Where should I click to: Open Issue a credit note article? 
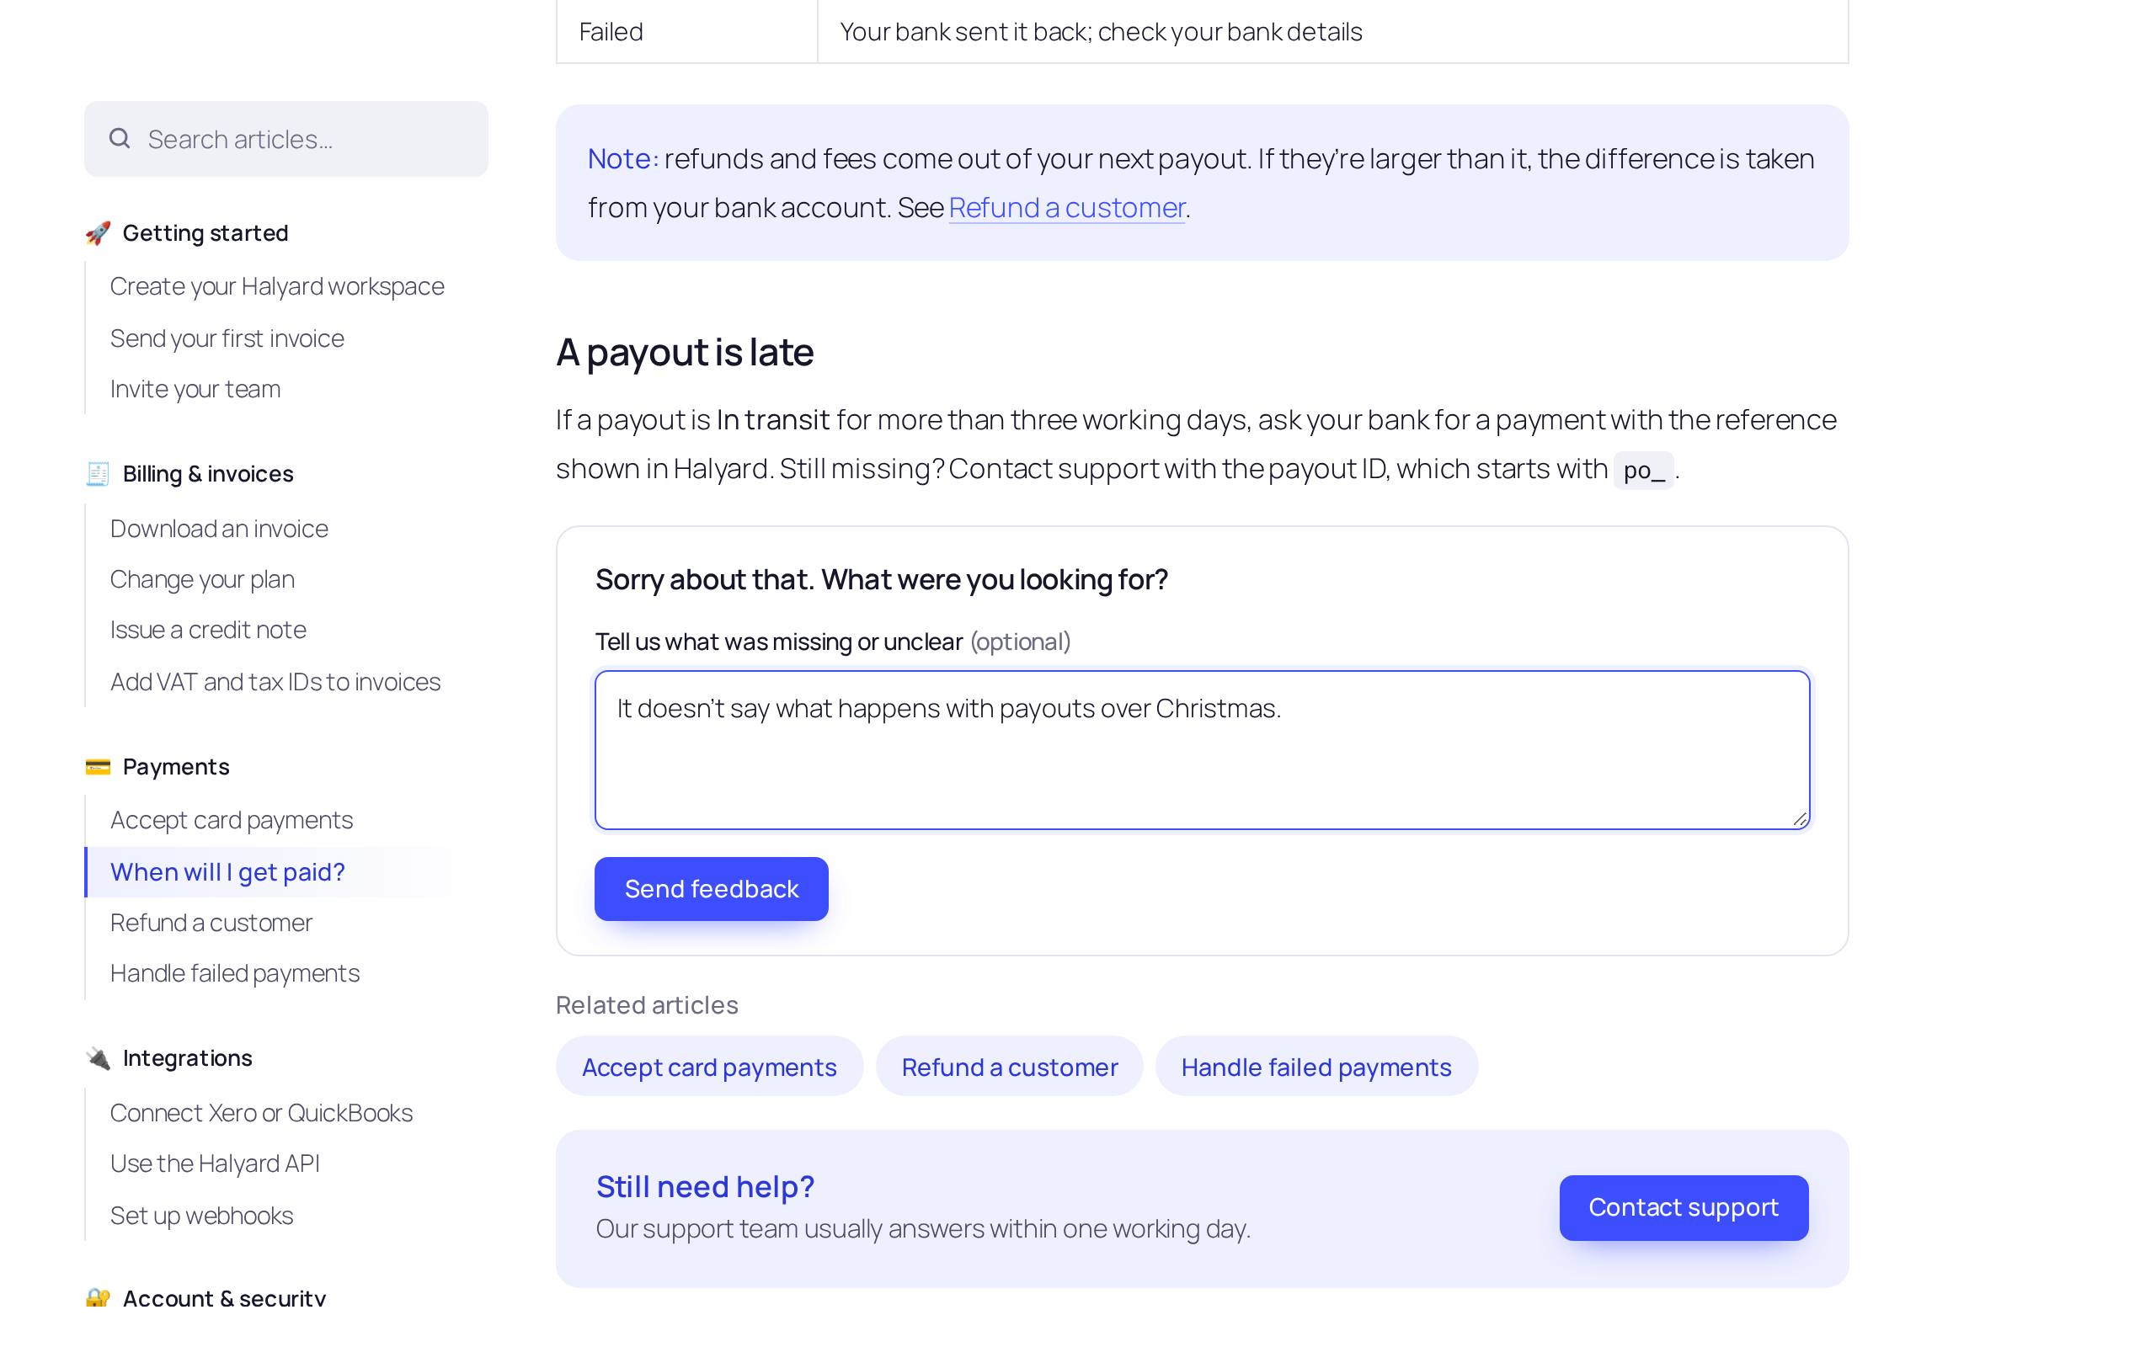coord(209,629)
